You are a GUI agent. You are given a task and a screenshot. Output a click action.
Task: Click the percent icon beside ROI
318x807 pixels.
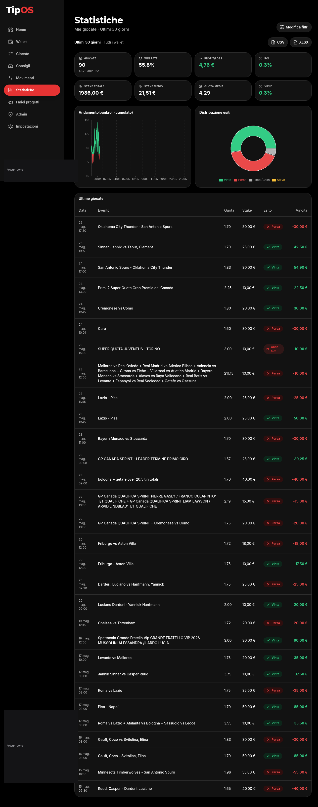pos(261,59)
